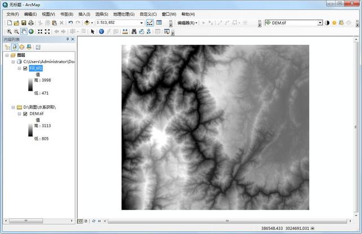362x234 pixels.
Task: Open the map scale dropdown
Action: click(x=141, y=23)
